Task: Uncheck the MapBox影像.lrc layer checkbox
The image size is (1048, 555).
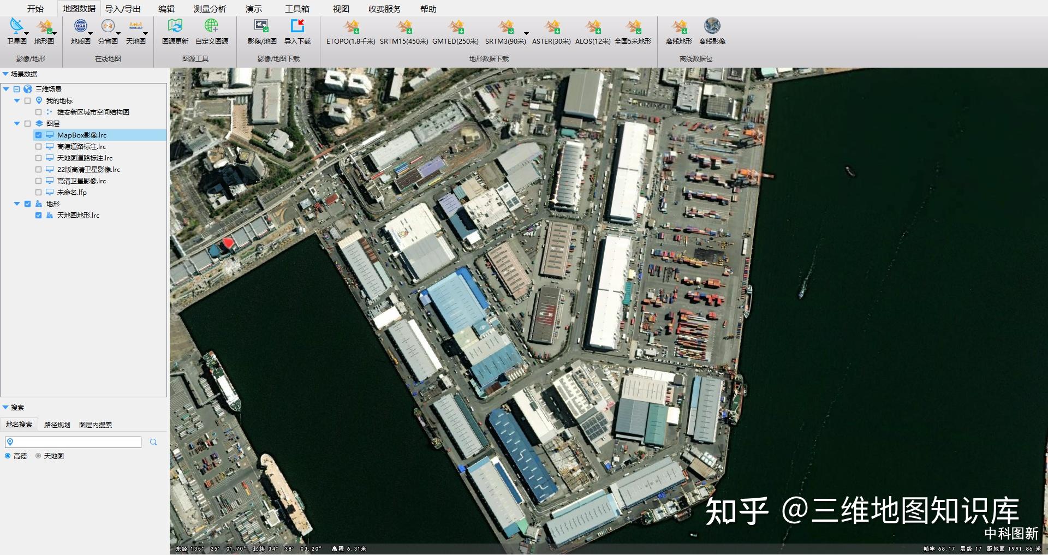Action: 38,135
